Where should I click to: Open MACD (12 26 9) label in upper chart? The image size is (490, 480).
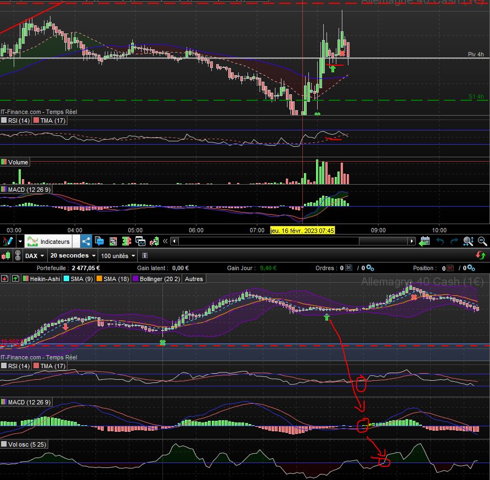[26, 190]
